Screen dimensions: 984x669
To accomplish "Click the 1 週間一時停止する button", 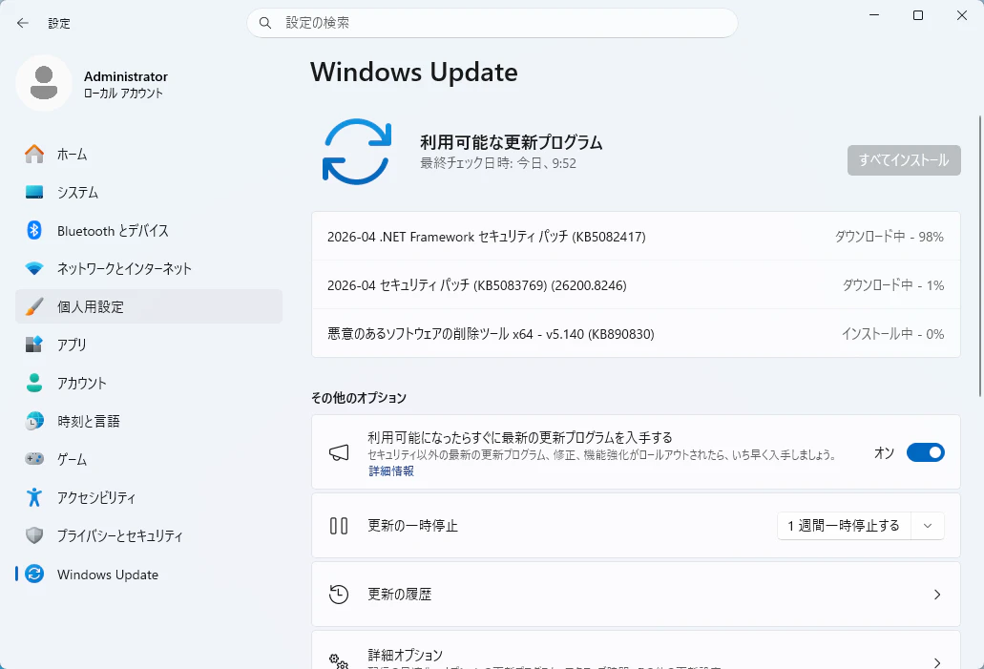I will click(843, 526).
